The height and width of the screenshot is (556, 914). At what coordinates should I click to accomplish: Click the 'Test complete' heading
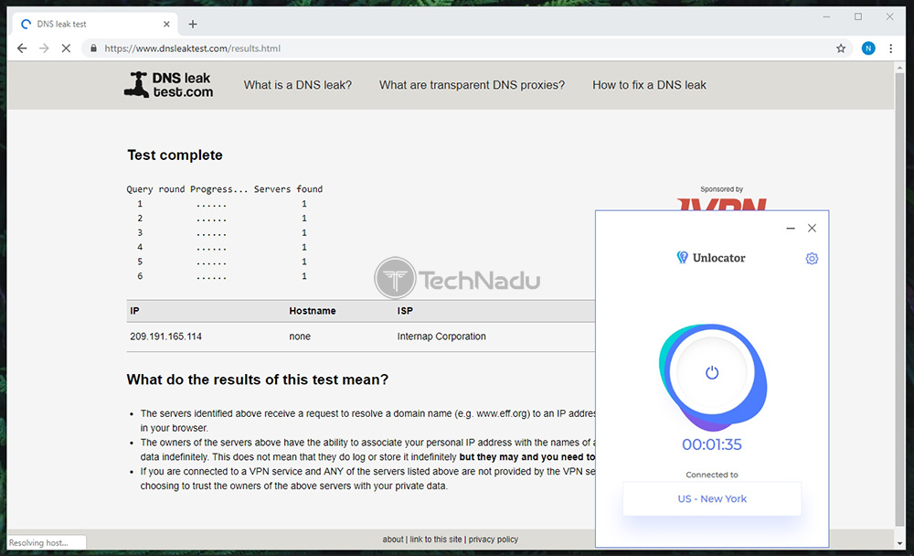coord(175,155)
